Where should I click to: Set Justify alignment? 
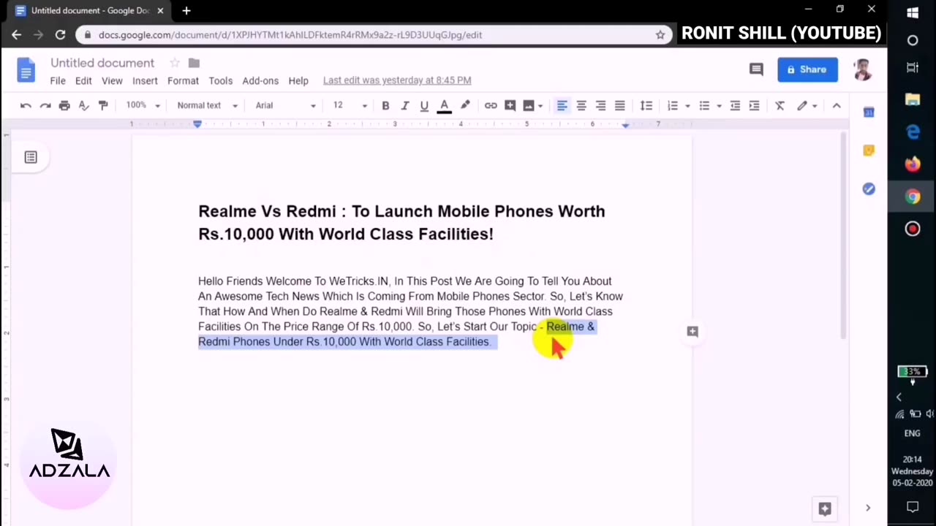tap(619, 106)
